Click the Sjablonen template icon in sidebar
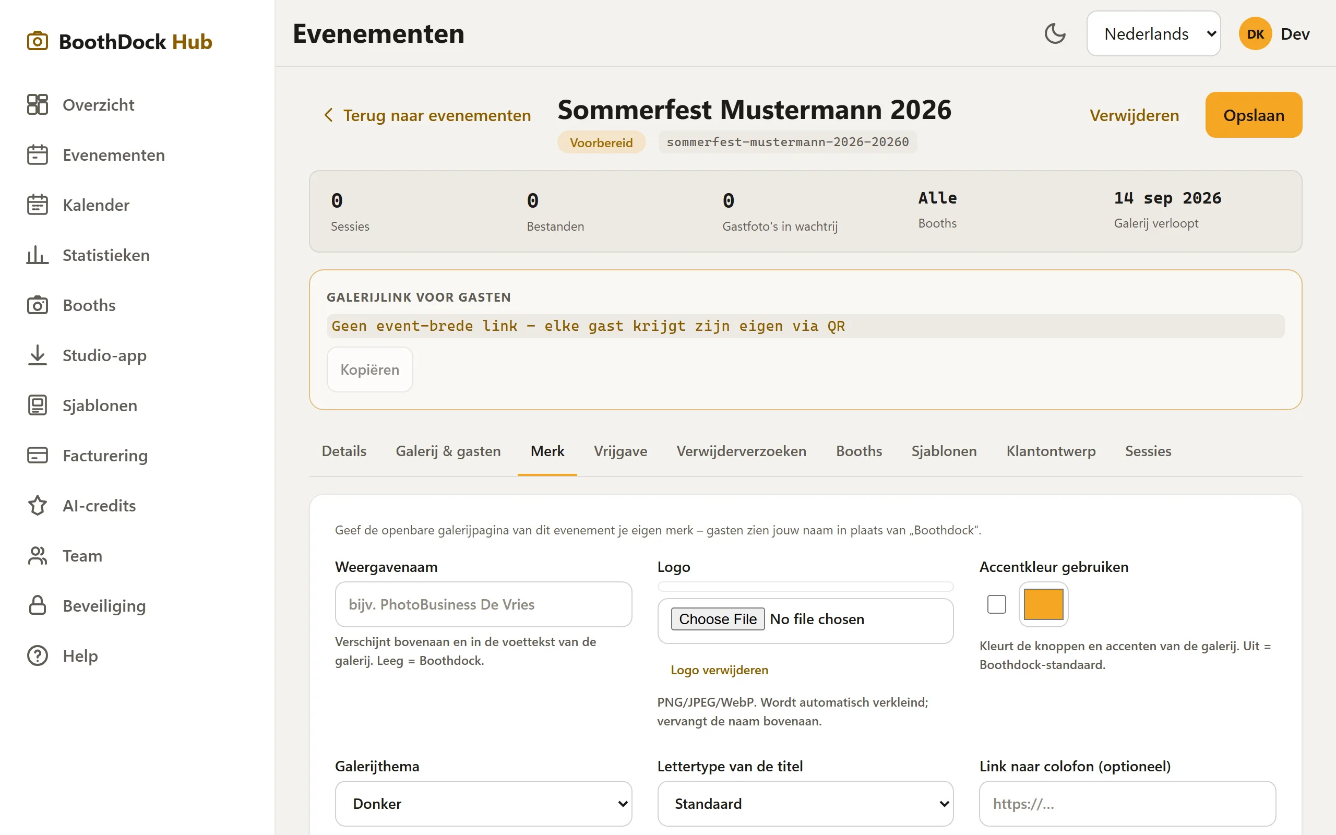This screenshot has width=1336, height=835. pos(38,405)
